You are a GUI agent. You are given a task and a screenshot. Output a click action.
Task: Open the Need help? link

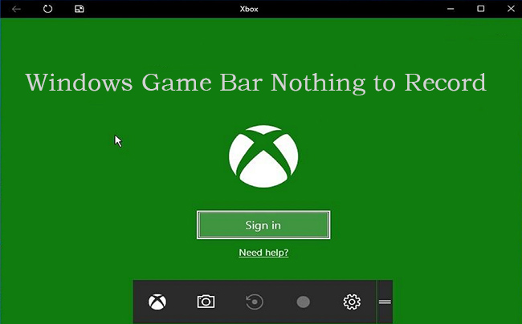point(263,253)
